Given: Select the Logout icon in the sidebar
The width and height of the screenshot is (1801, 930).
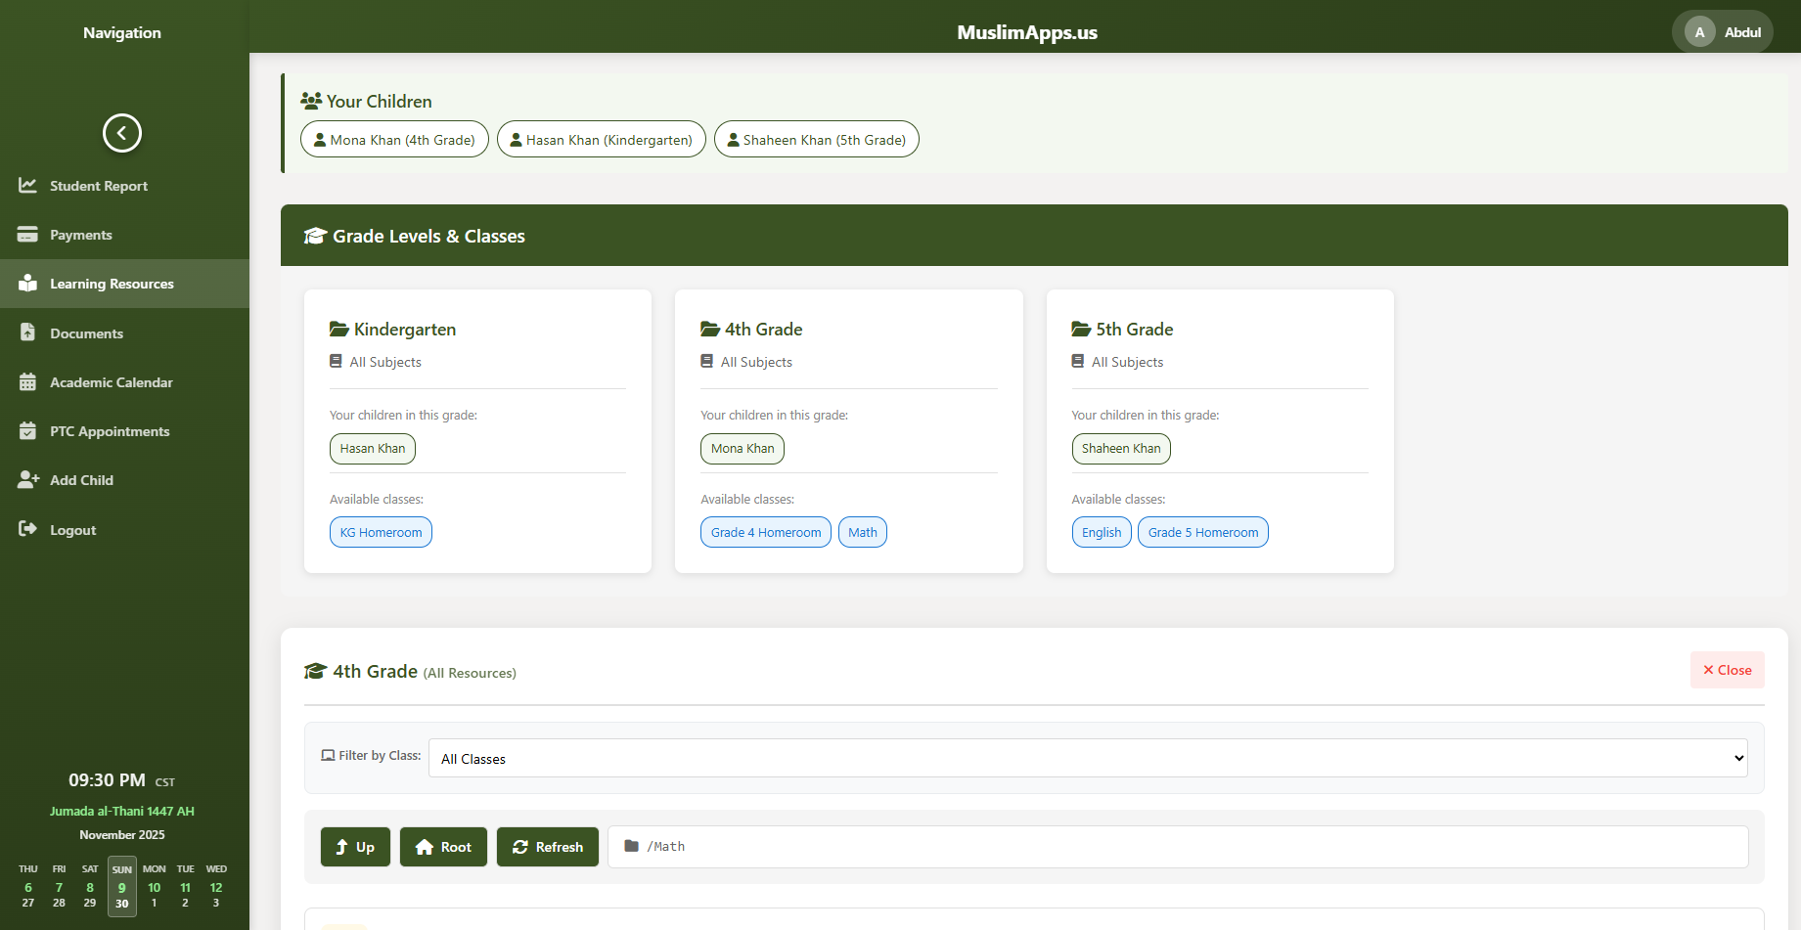Looking at the screenshot, I should (28, 529).
